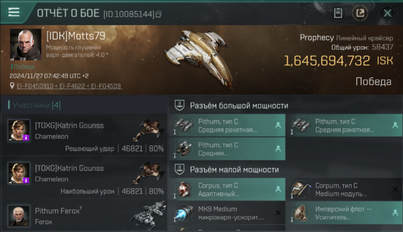Select the Corpus type C adaptive module
Image resolution: width=403 pixels, height=232 pixels.
click(227, 190)
